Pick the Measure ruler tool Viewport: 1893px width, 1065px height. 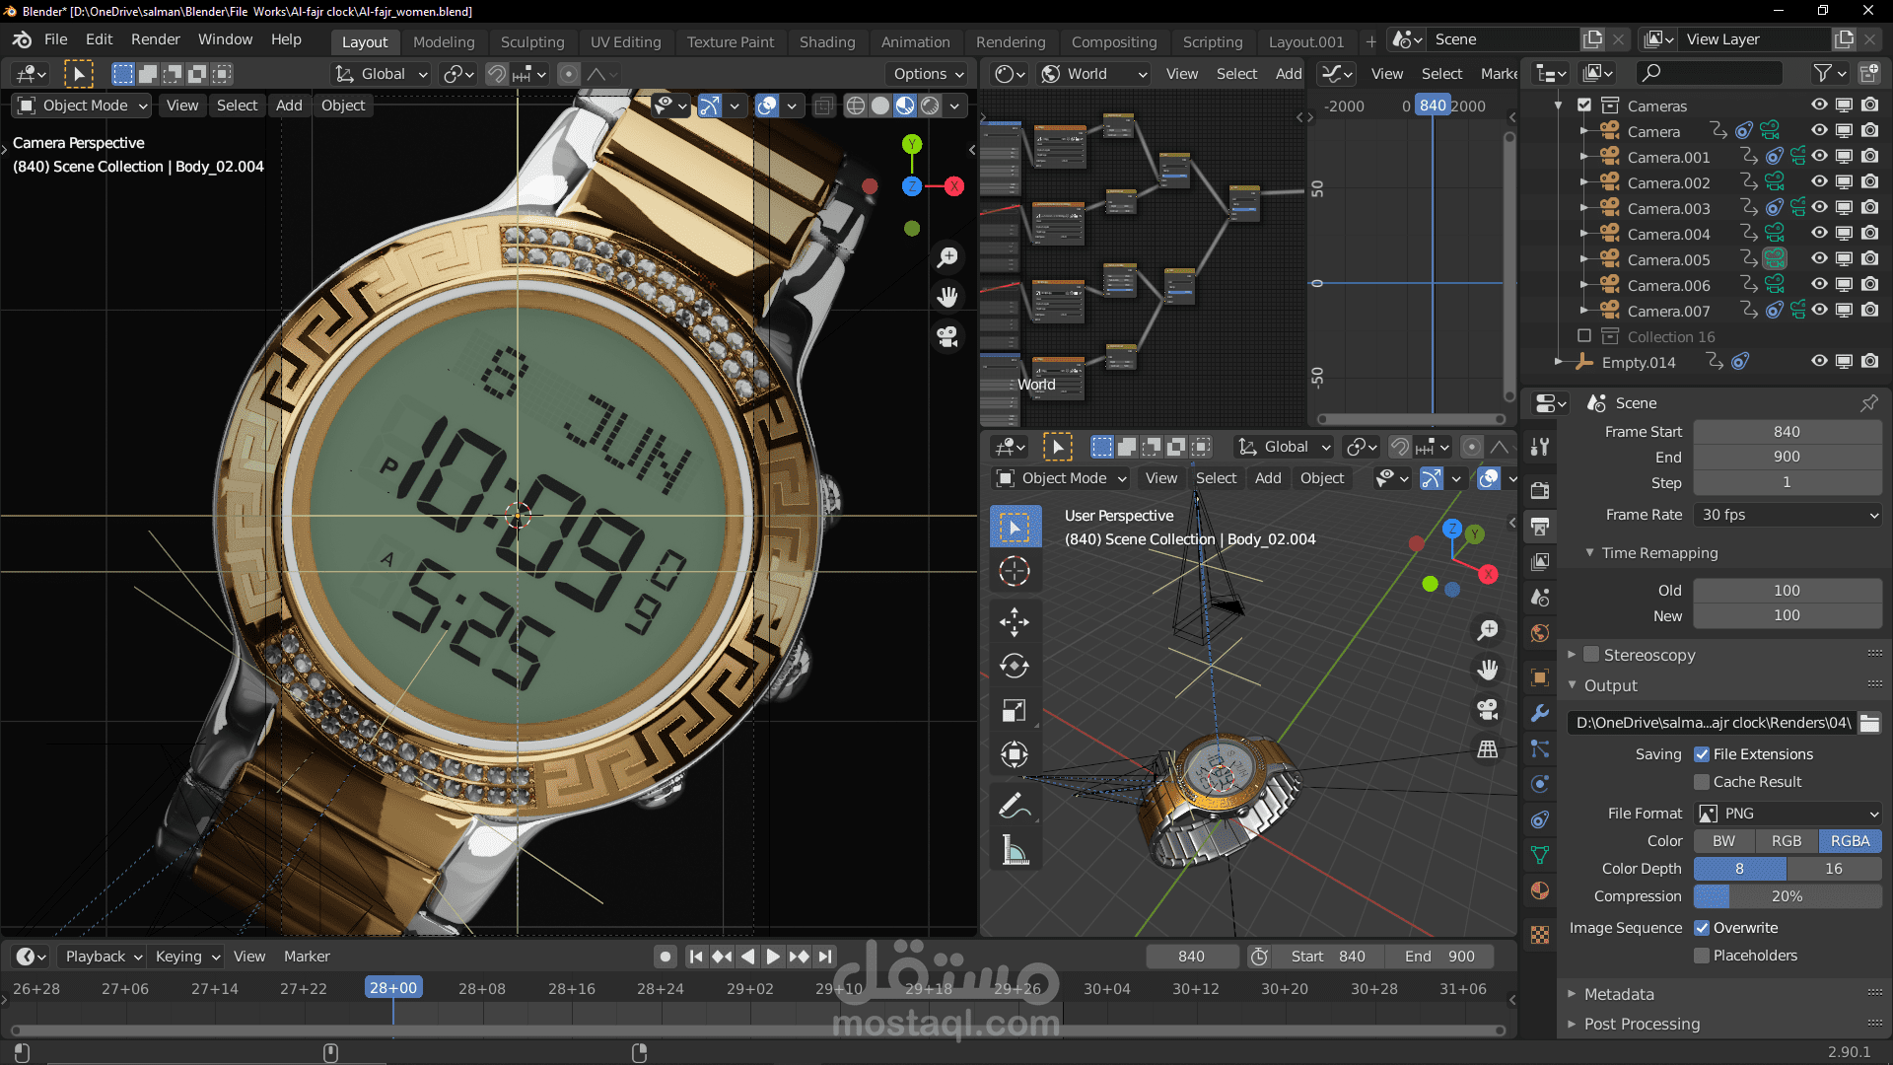tap(1014, 850)
